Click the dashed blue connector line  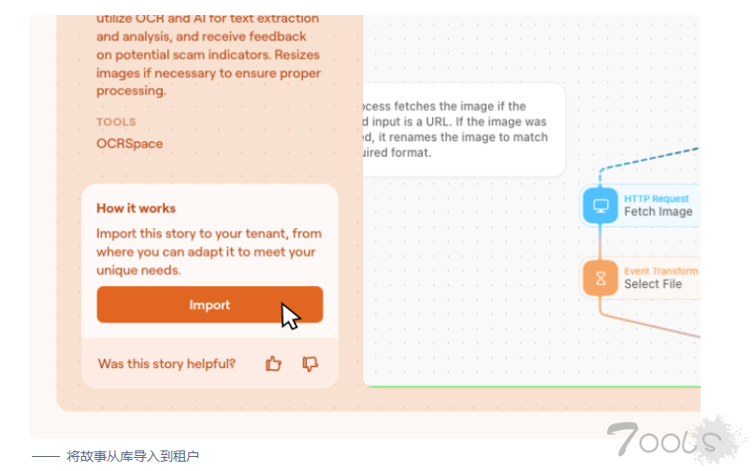[647, 160]
